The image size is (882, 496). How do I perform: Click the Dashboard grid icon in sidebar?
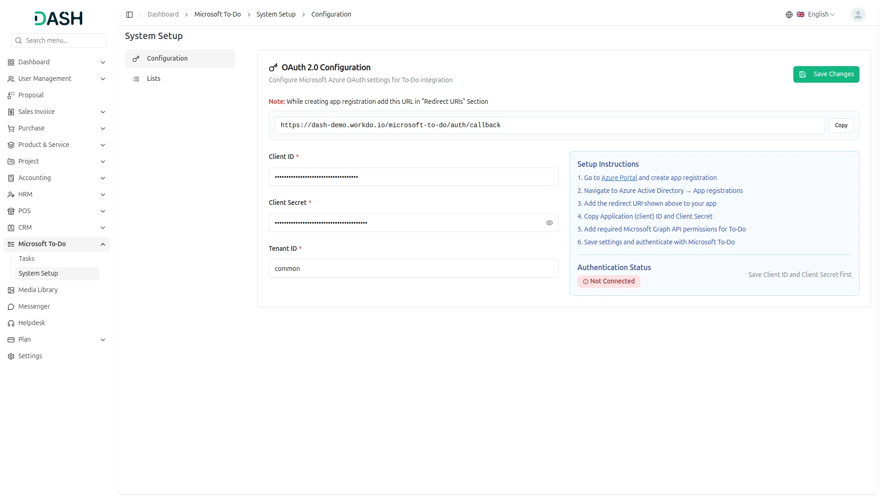pyautogui.click(x=11, y=62)
